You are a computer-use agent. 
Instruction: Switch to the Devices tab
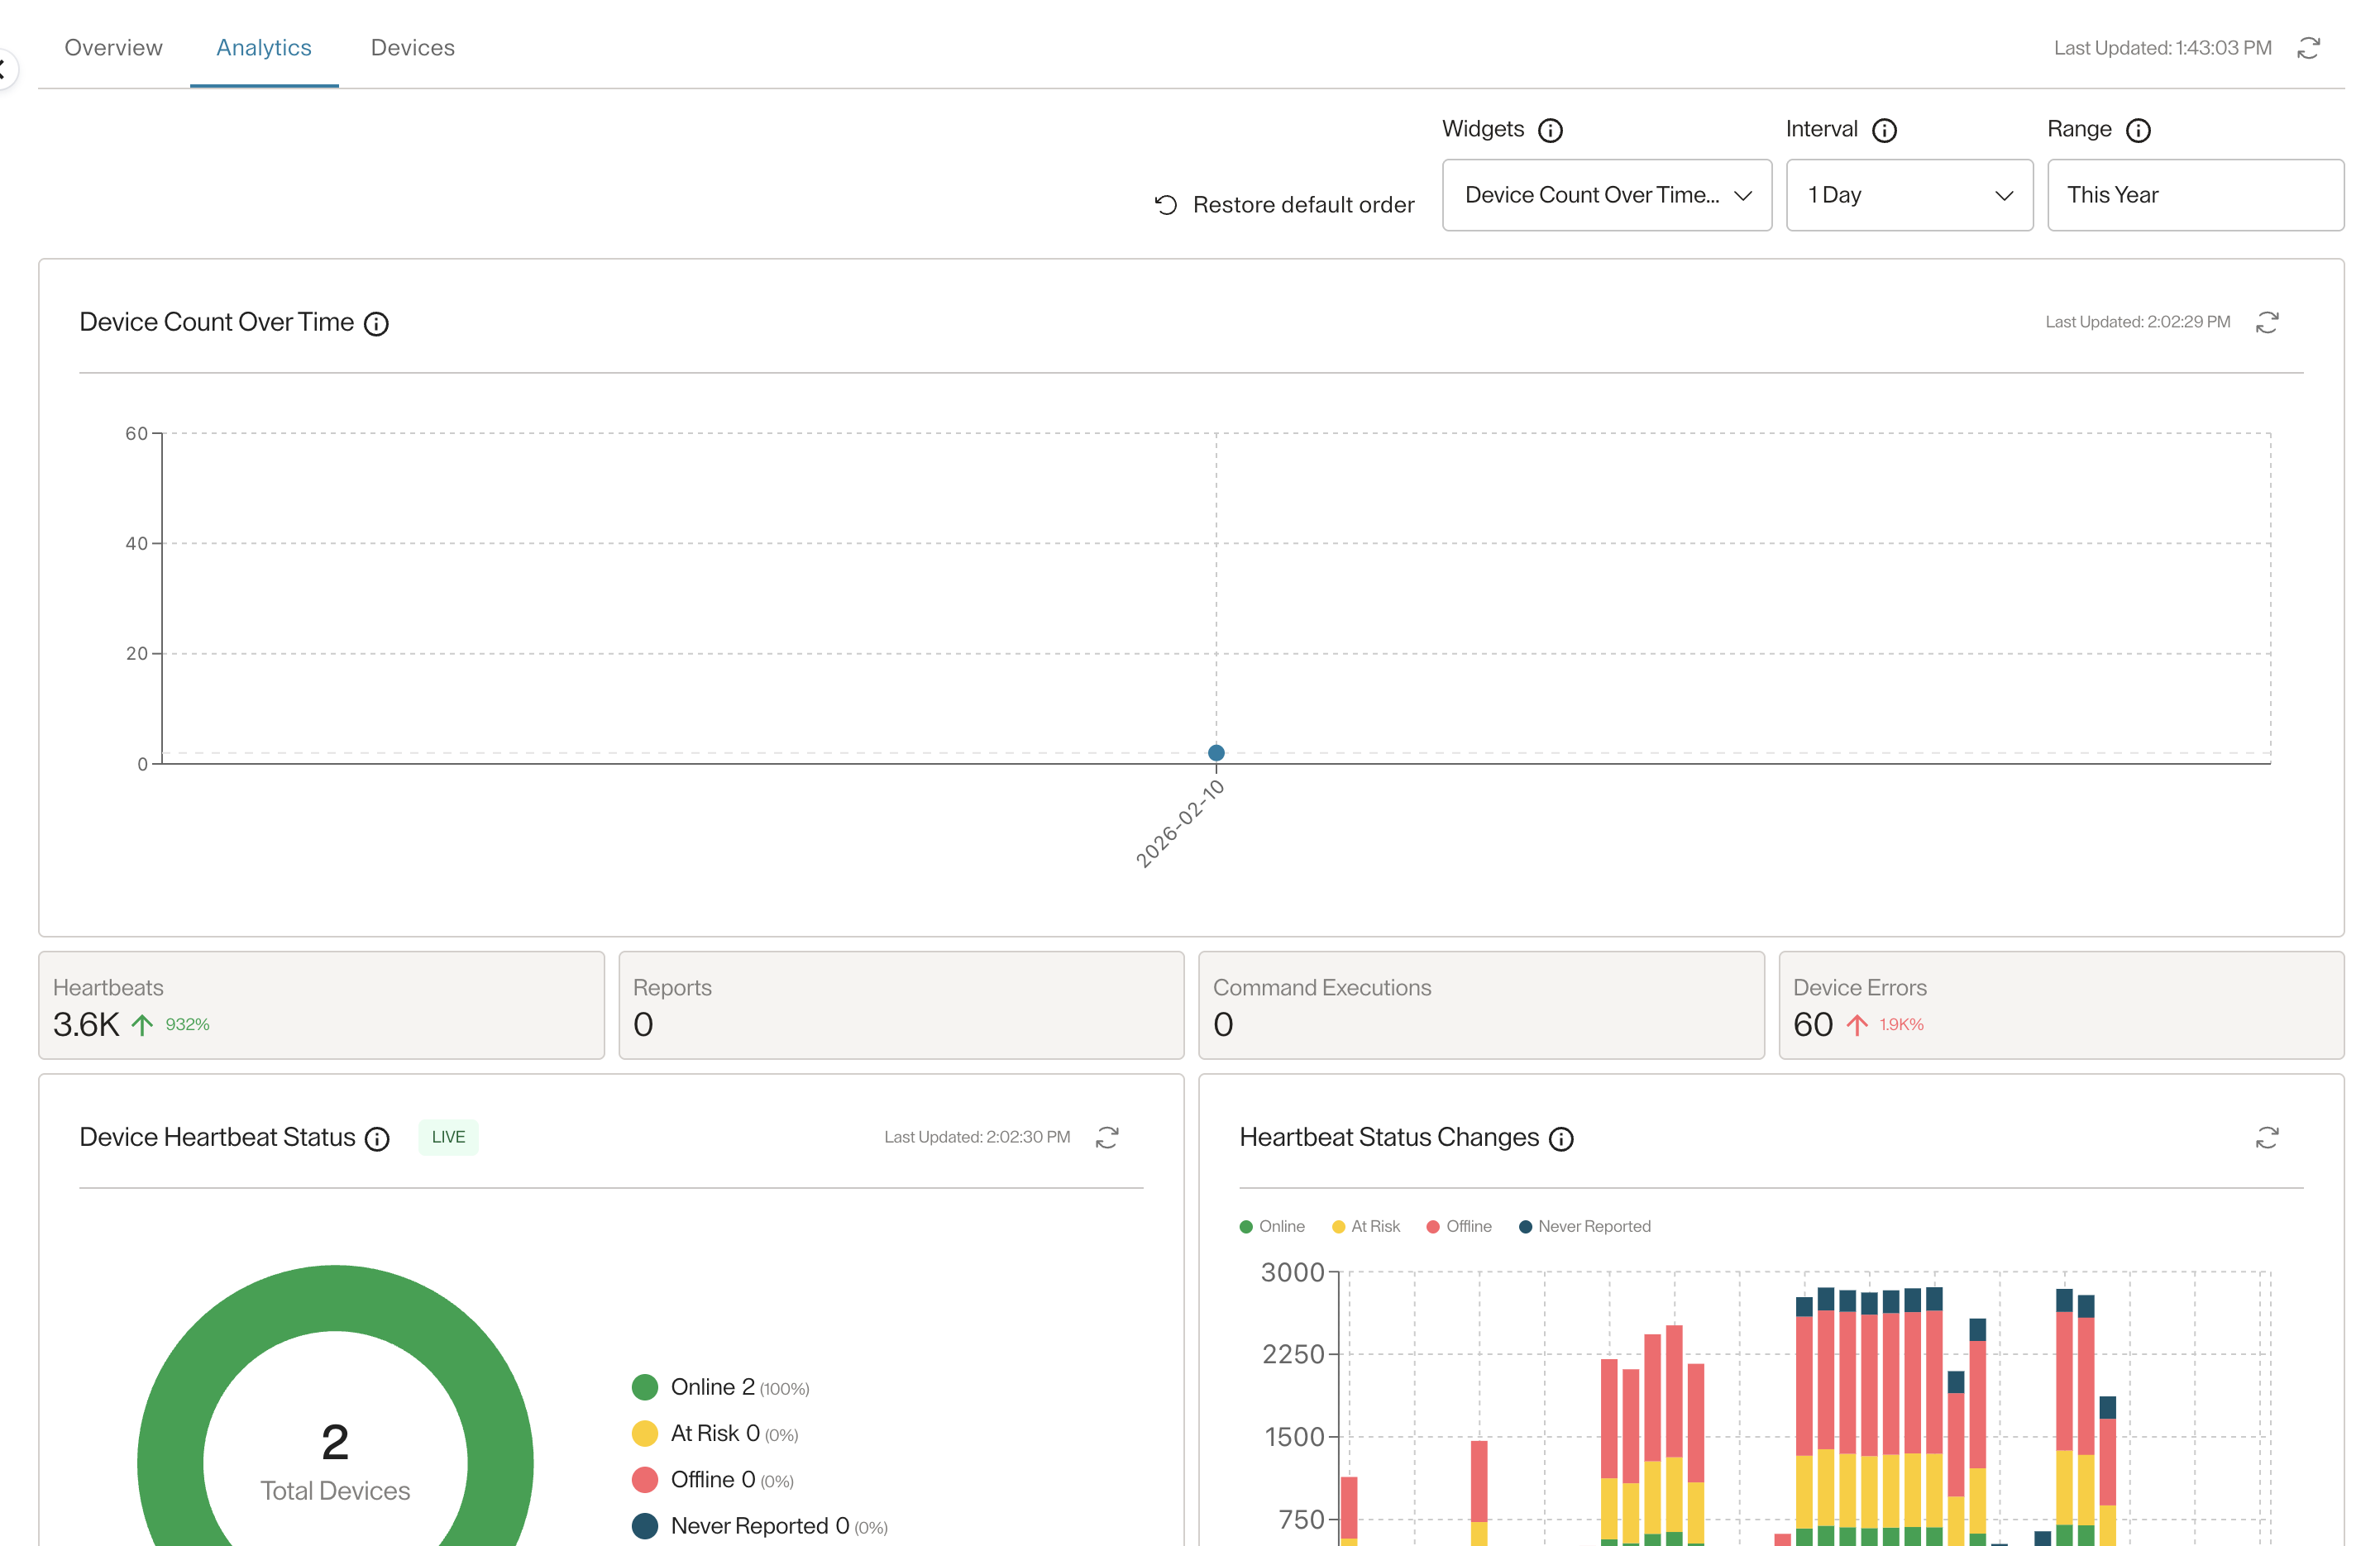coord(412,48)
